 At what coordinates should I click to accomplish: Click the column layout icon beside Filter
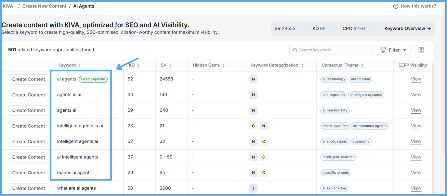[421, 50]
